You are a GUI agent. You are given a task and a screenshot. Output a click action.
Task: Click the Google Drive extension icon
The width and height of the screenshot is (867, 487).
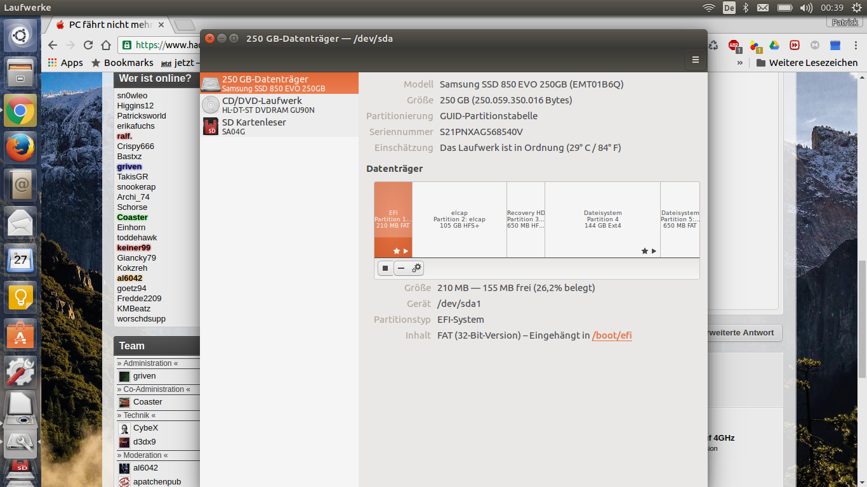[774, 45]
